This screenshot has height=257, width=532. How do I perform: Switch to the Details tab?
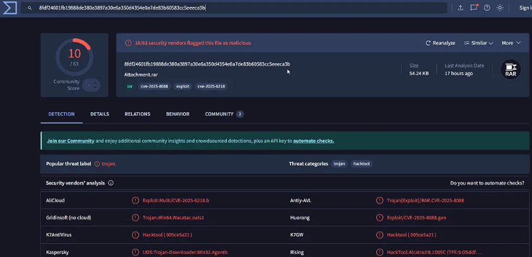click(x=100, y=114)
